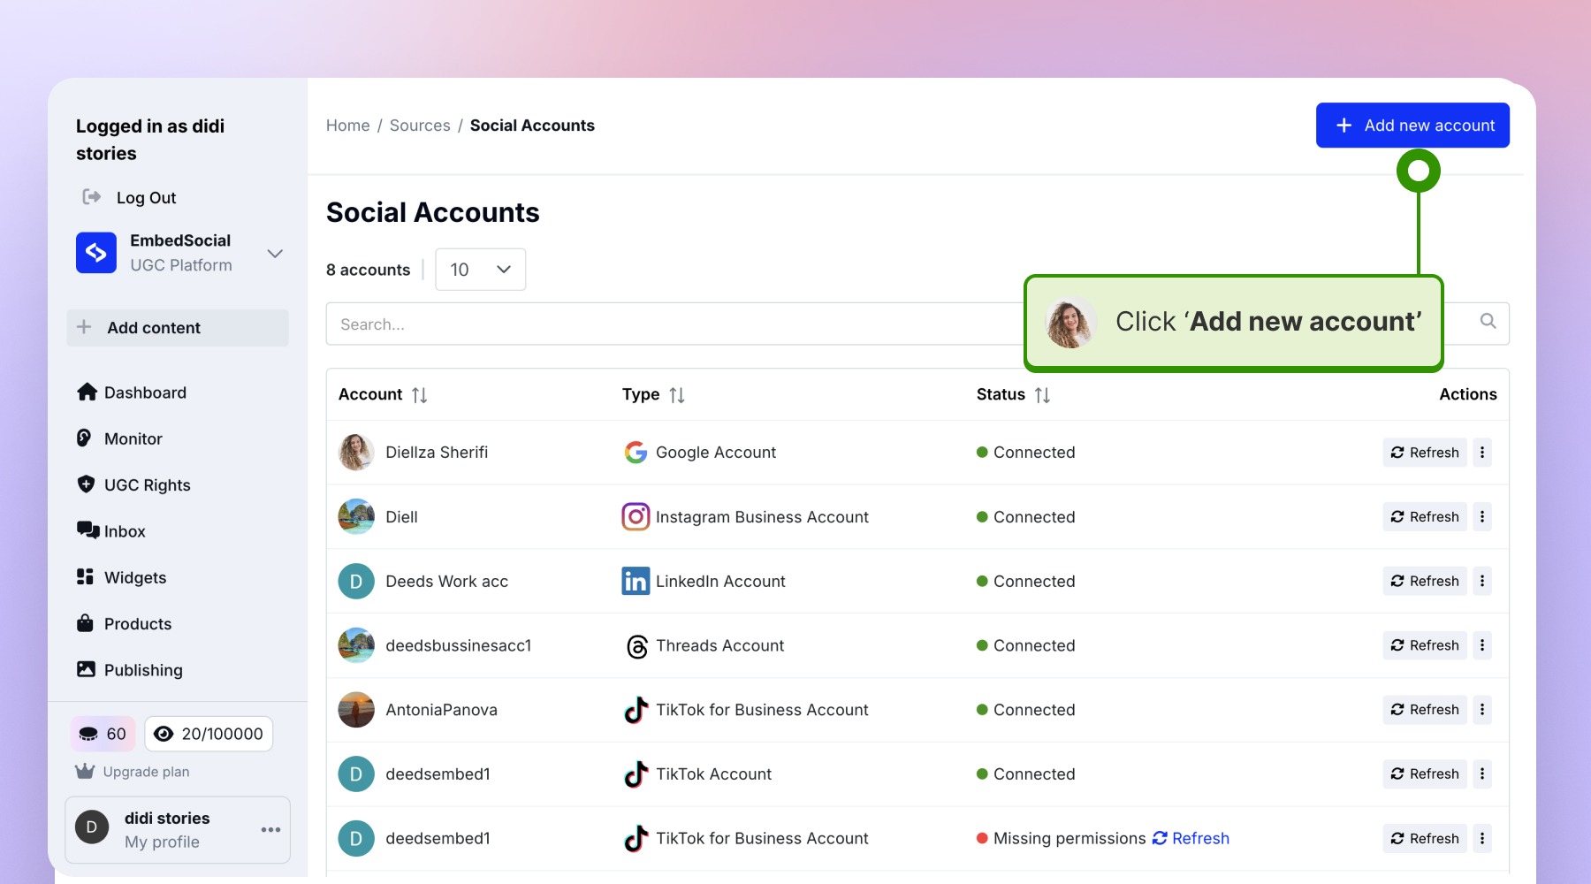The height and width of the screenshot is (884, 1591).
Task: Sort the table by Status column
Action: pyautogui.click(x=1043, y=395)
